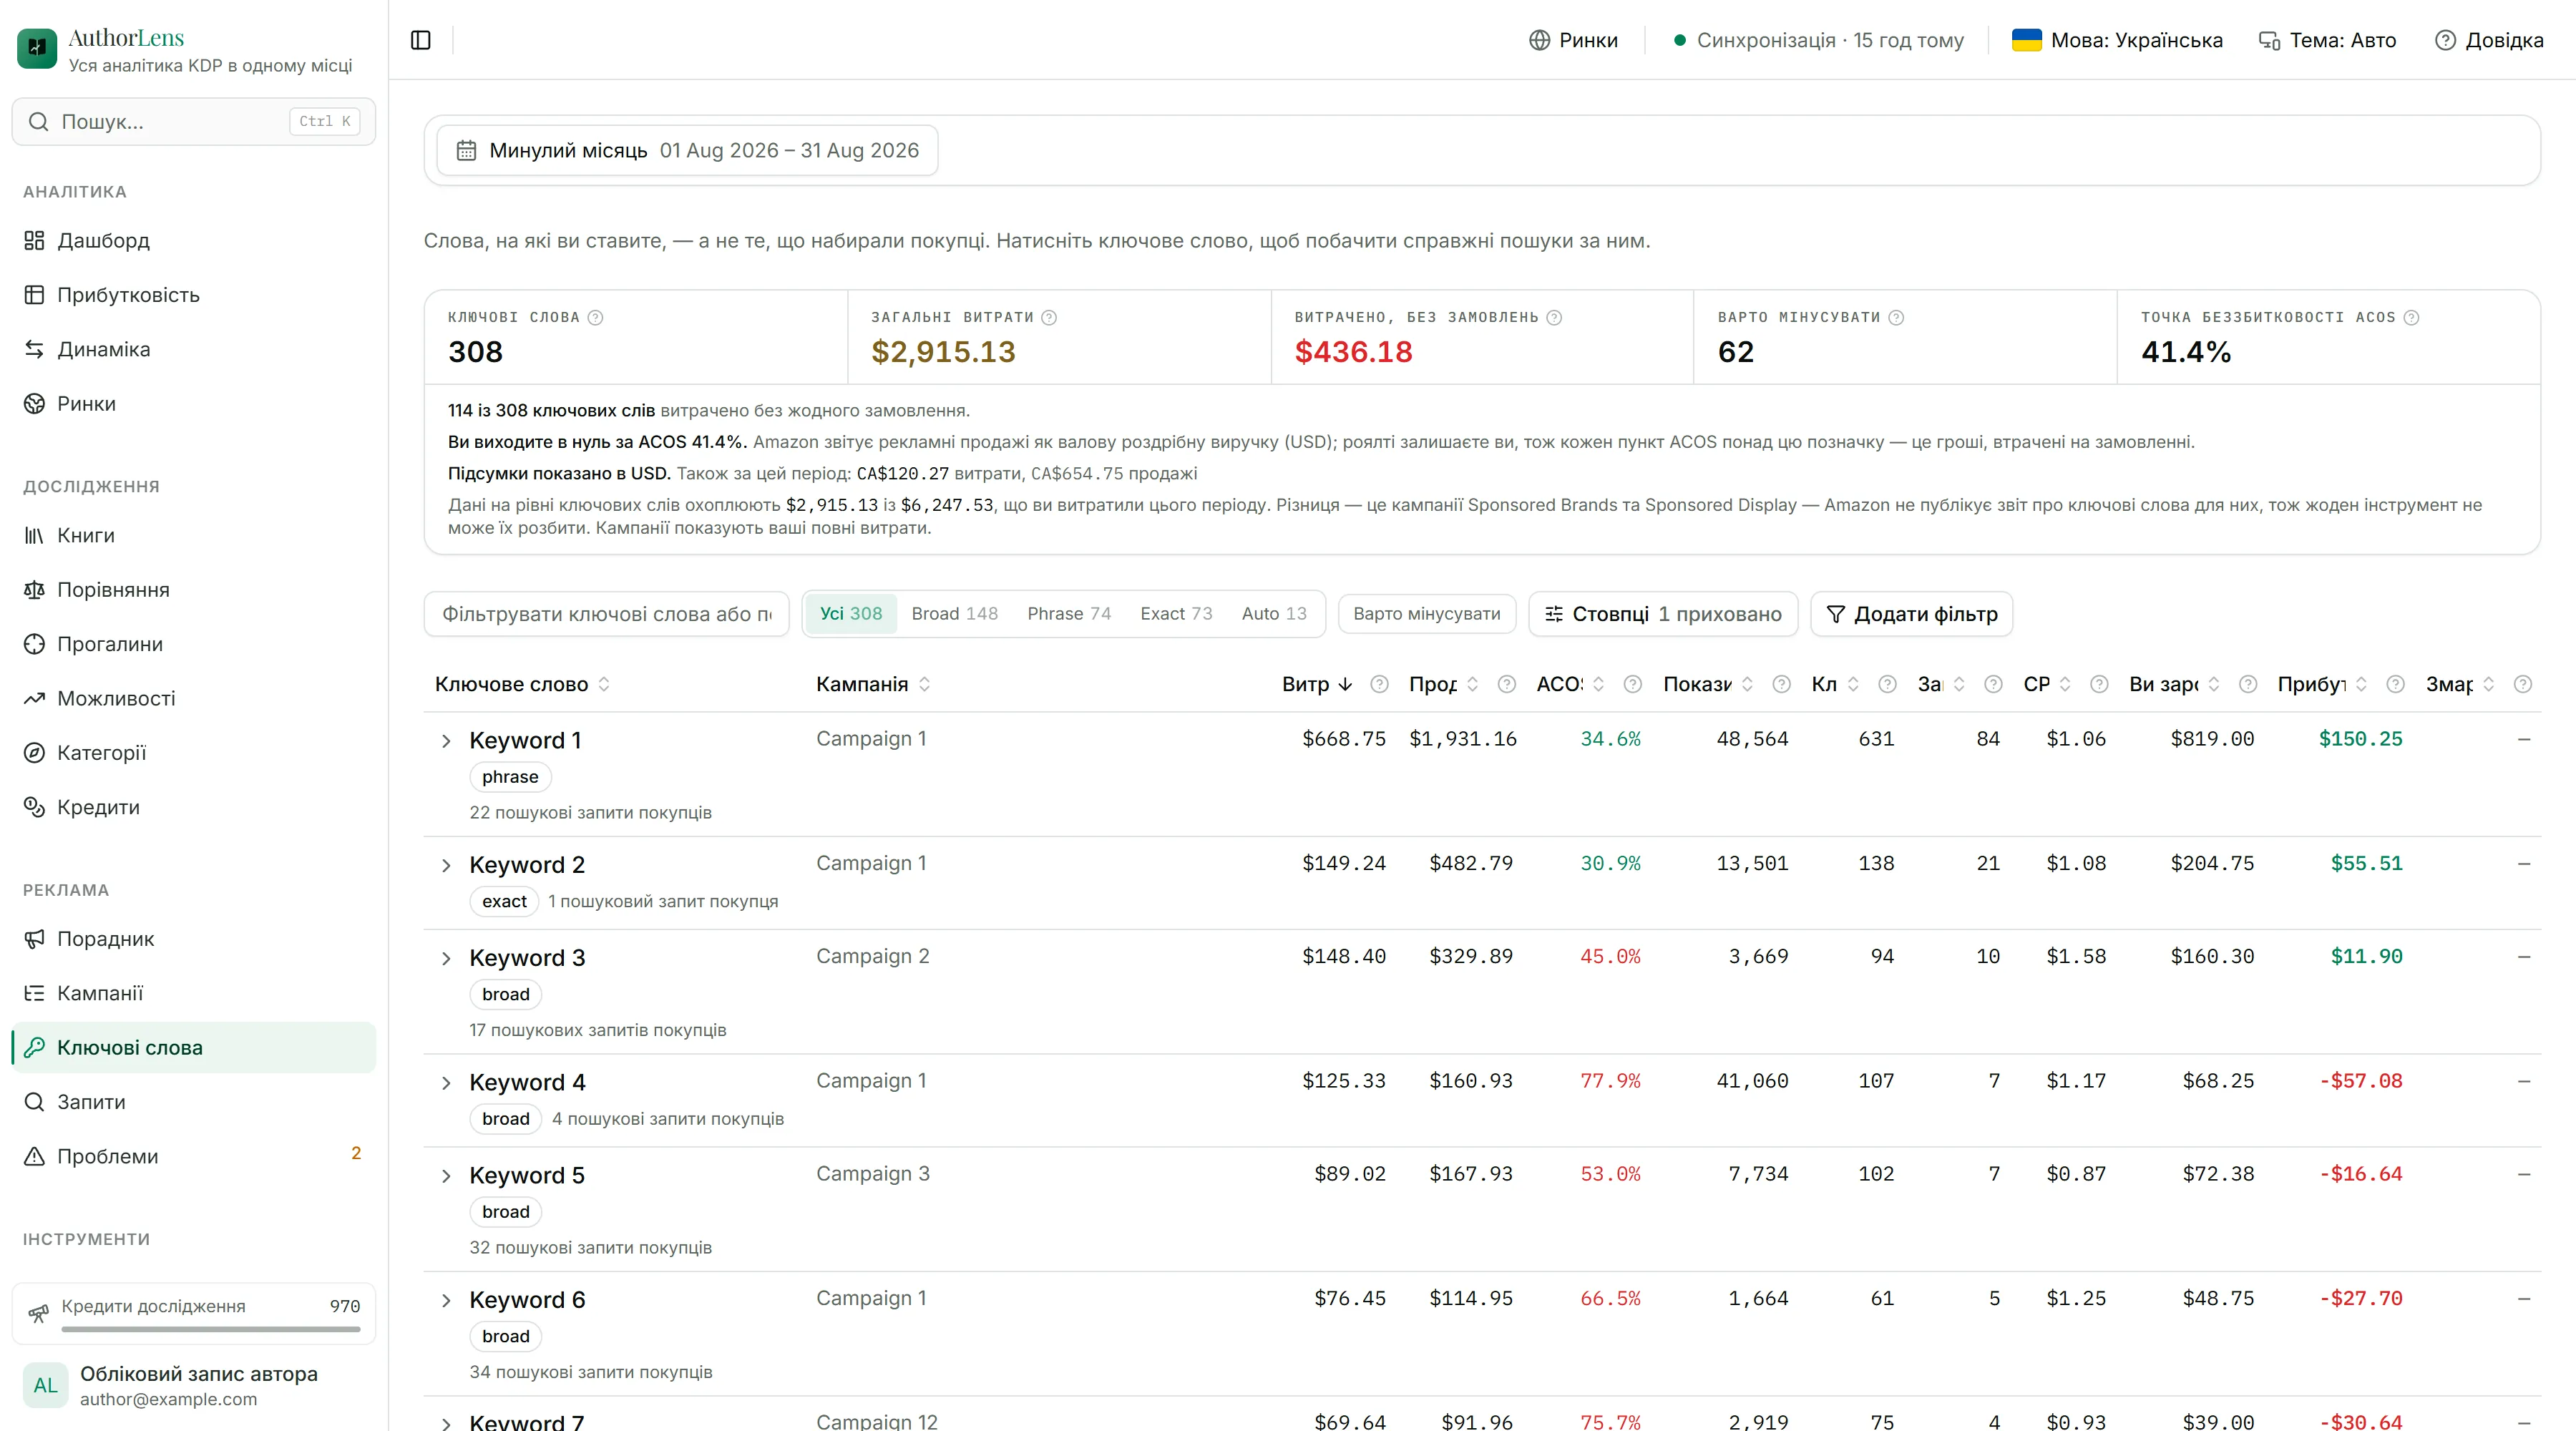Screen dimensions: 2576x1431
Task: Click info icon beside Варто мінусувати stat
Action: pyautogui.click(x=1896, y=317)
